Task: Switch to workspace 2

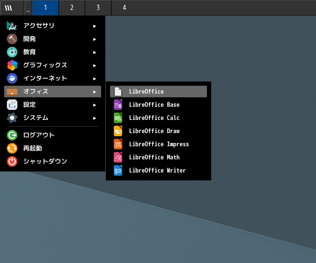Action: 72,8
